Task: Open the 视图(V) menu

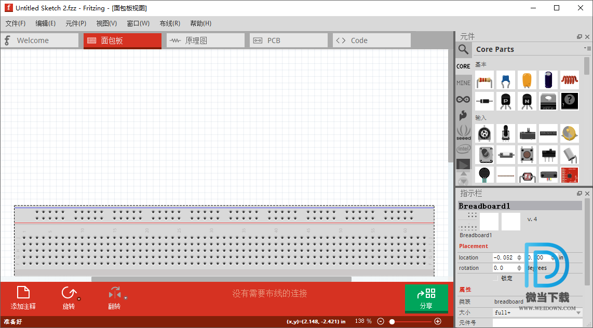Action: click(x=106, y=23)
